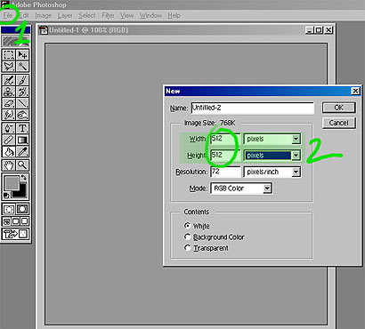Select the Zoom magnifier tool
Screen dimensions: 365x329
[22, 165]
